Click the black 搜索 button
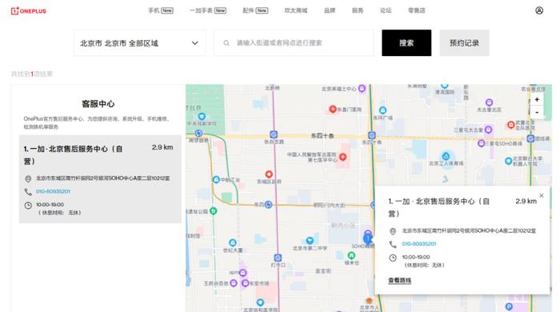 click(406, 43)
